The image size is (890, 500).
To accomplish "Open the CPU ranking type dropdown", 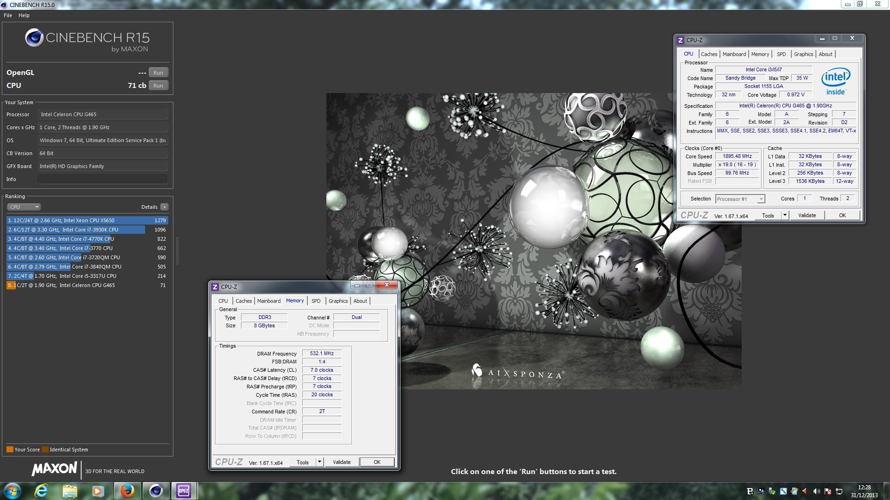I will coord(24,207).
